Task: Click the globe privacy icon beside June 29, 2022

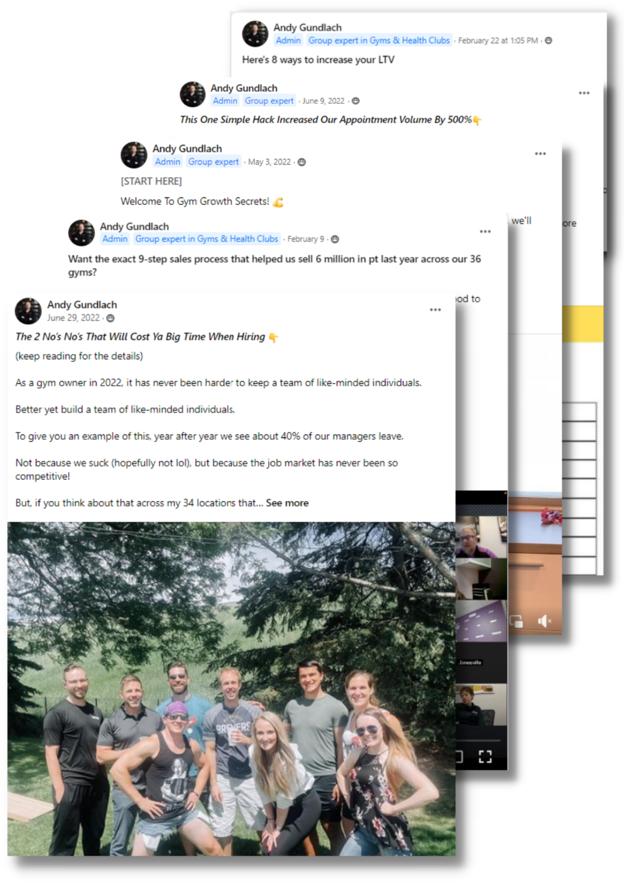Action: [x=110, y=318]
